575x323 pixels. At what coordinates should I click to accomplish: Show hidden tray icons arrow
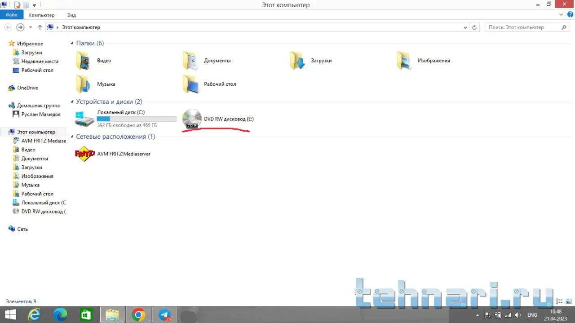click(x=477, y=315)
